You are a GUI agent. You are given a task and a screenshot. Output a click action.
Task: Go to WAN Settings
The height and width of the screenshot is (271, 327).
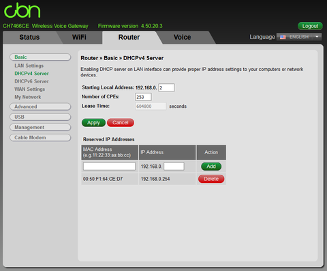pos(29,89)
